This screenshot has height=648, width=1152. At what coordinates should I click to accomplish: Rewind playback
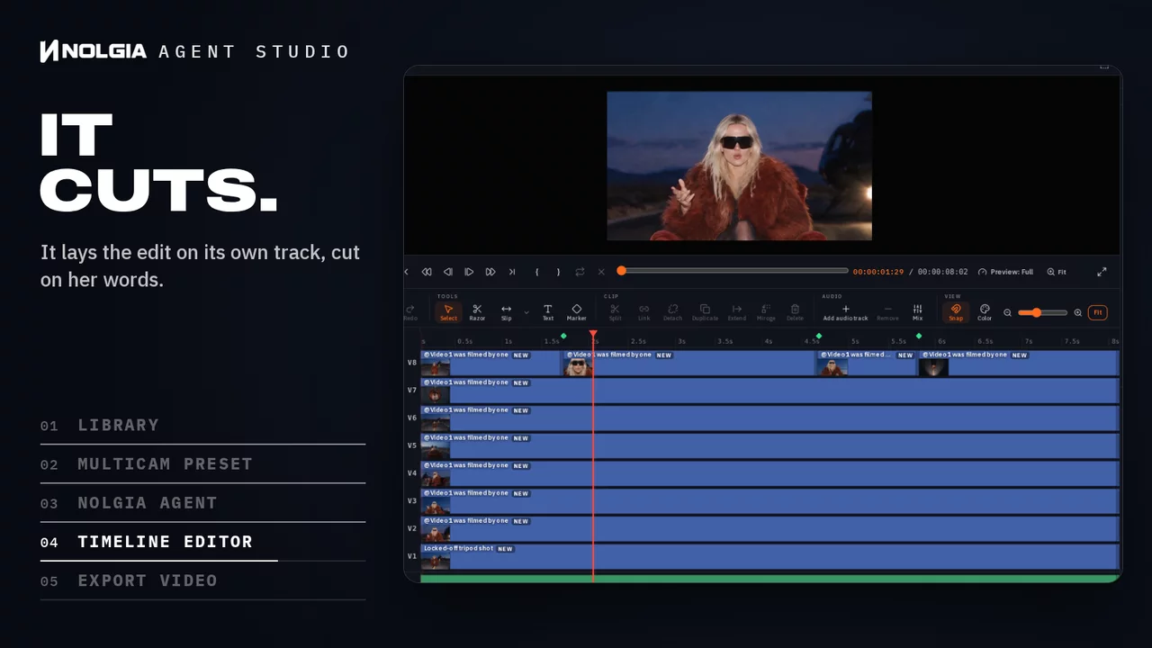coord(427,272)
